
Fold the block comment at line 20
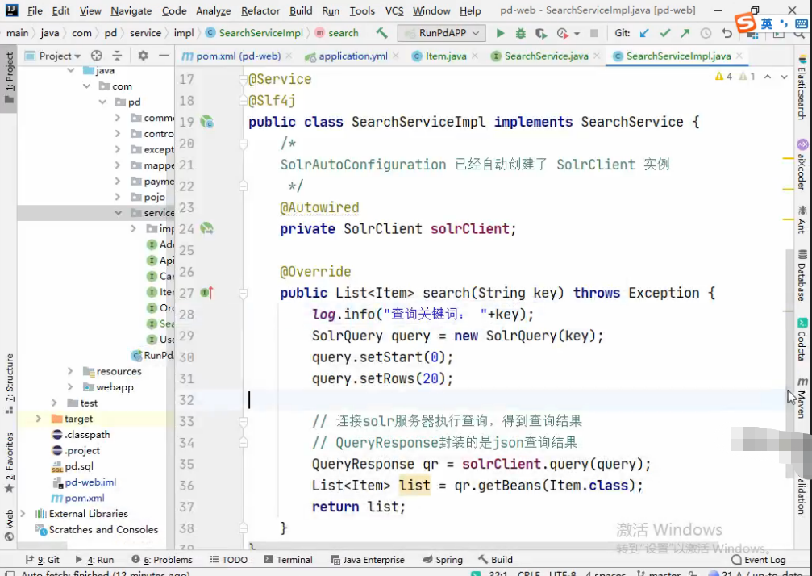[243, 144]
